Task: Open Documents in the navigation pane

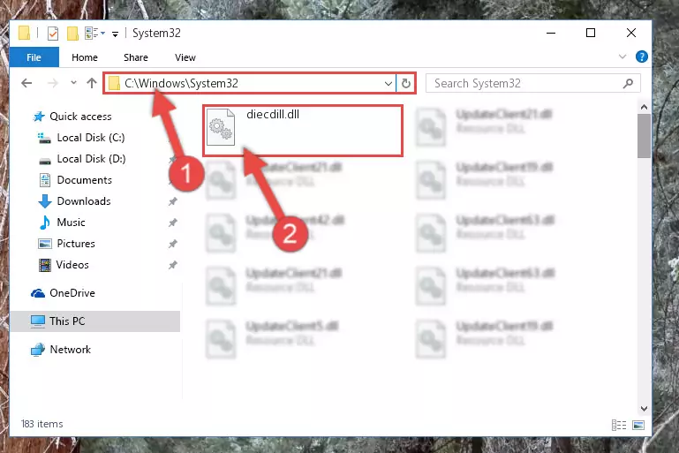Action: [x=85, y=180]
